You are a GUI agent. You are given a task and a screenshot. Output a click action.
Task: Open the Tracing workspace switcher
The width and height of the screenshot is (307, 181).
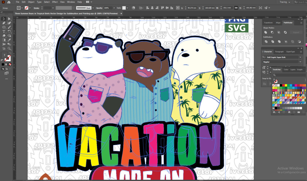point(285,2)
